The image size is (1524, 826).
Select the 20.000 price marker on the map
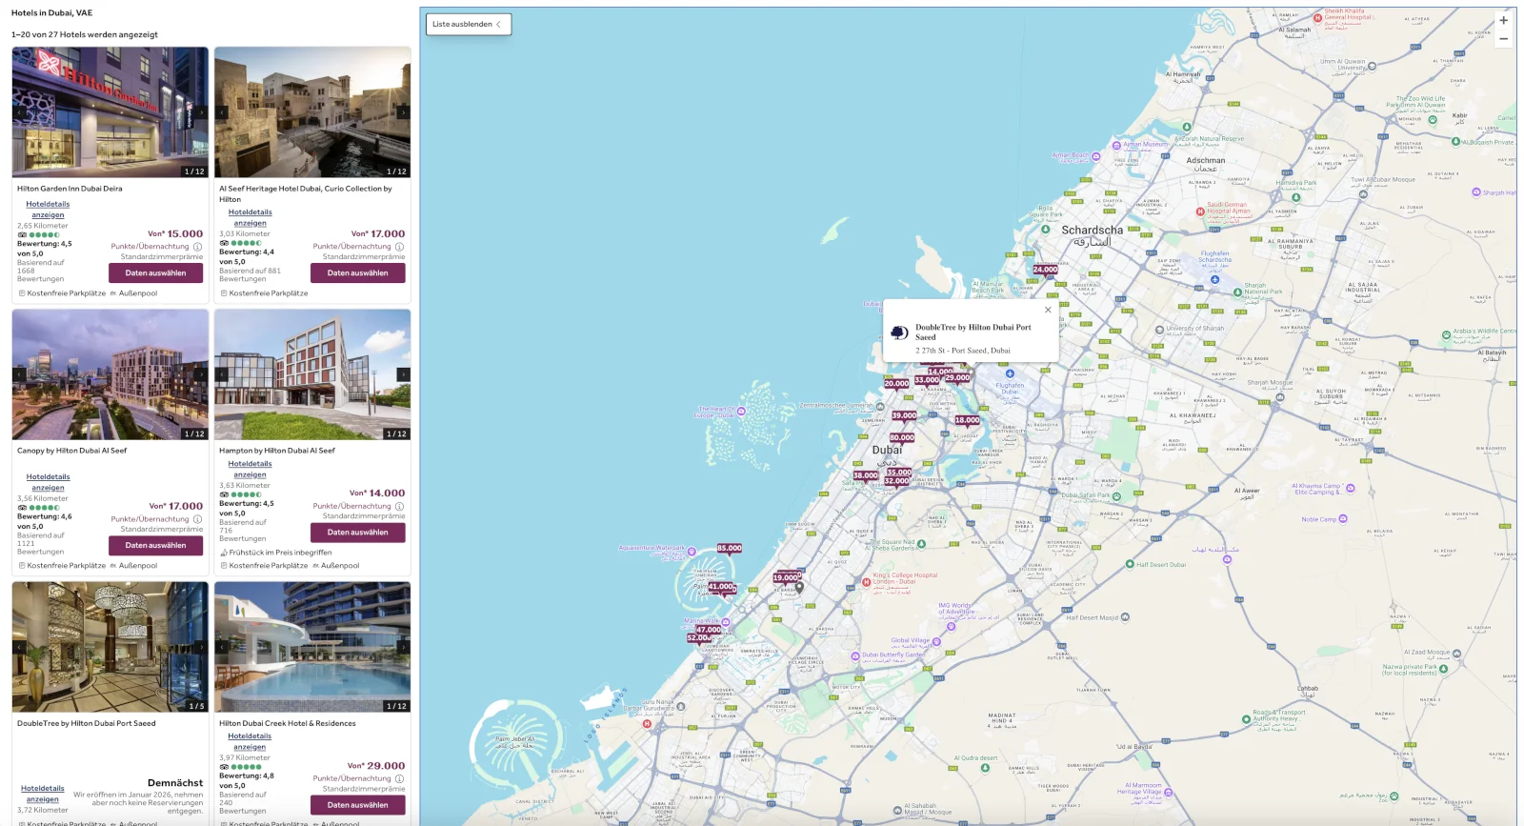896,384
